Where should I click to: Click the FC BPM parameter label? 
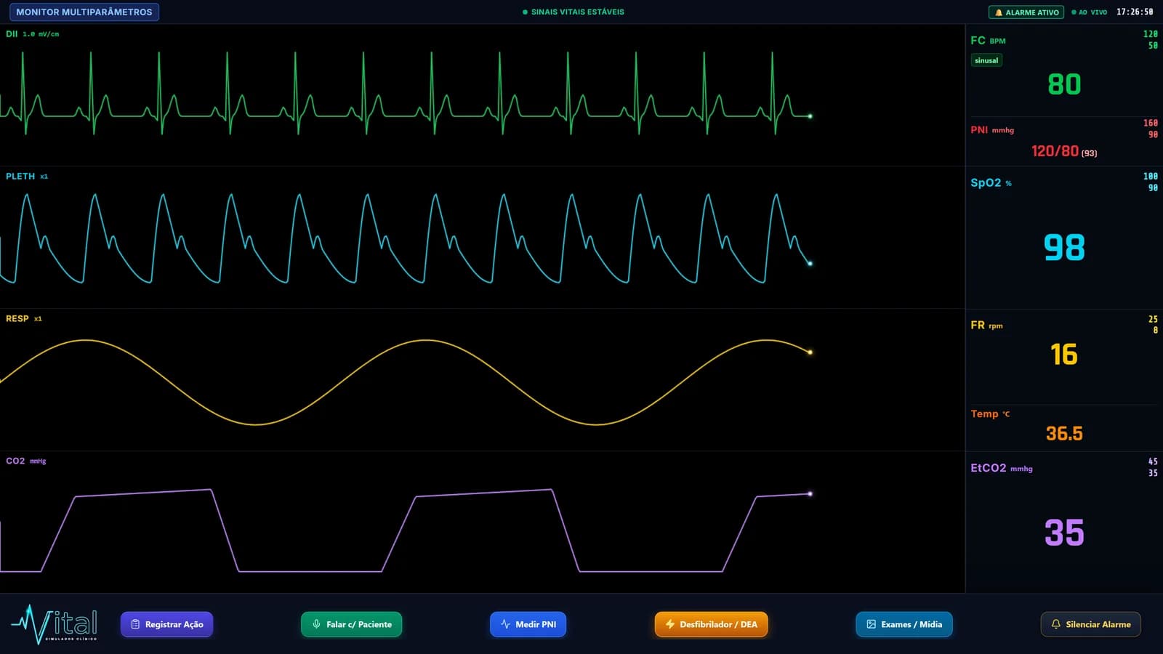coord(988,41)
